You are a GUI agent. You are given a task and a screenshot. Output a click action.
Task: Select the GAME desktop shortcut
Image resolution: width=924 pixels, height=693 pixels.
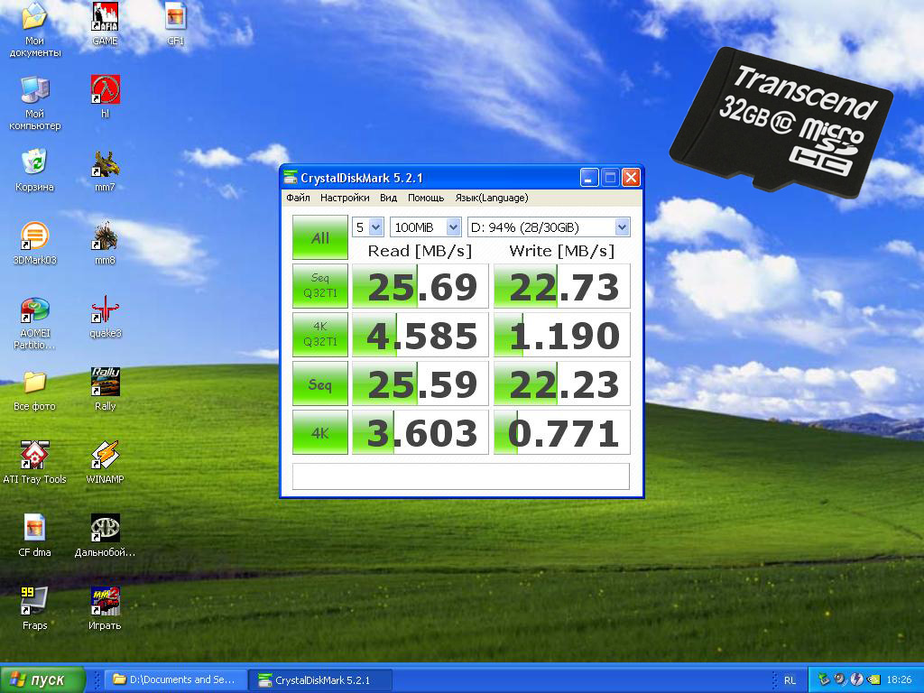105,23
